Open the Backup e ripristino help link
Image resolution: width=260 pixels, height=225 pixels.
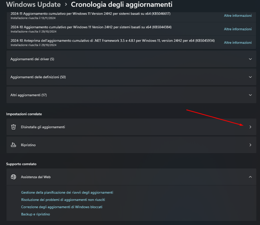tap(36, 214)
